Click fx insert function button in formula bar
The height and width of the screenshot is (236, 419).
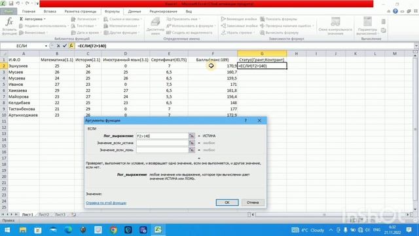coord(71,46)
